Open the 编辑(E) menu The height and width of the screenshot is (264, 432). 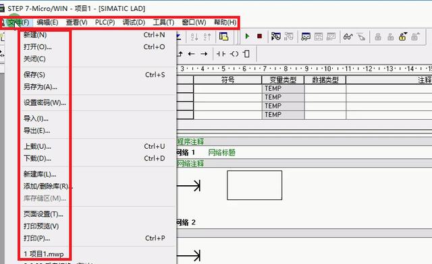47,22
